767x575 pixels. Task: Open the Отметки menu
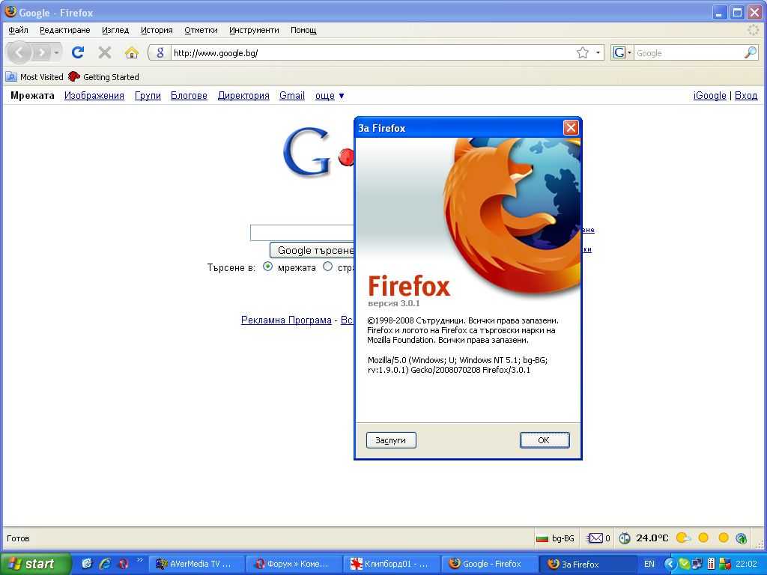click(x=201, y=30)
